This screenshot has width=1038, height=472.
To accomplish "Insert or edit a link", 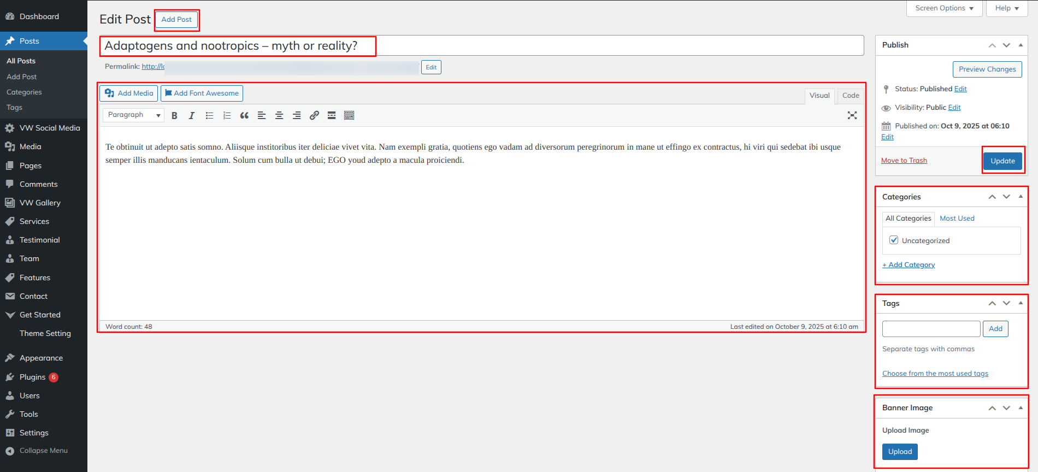I will [314, 115].
